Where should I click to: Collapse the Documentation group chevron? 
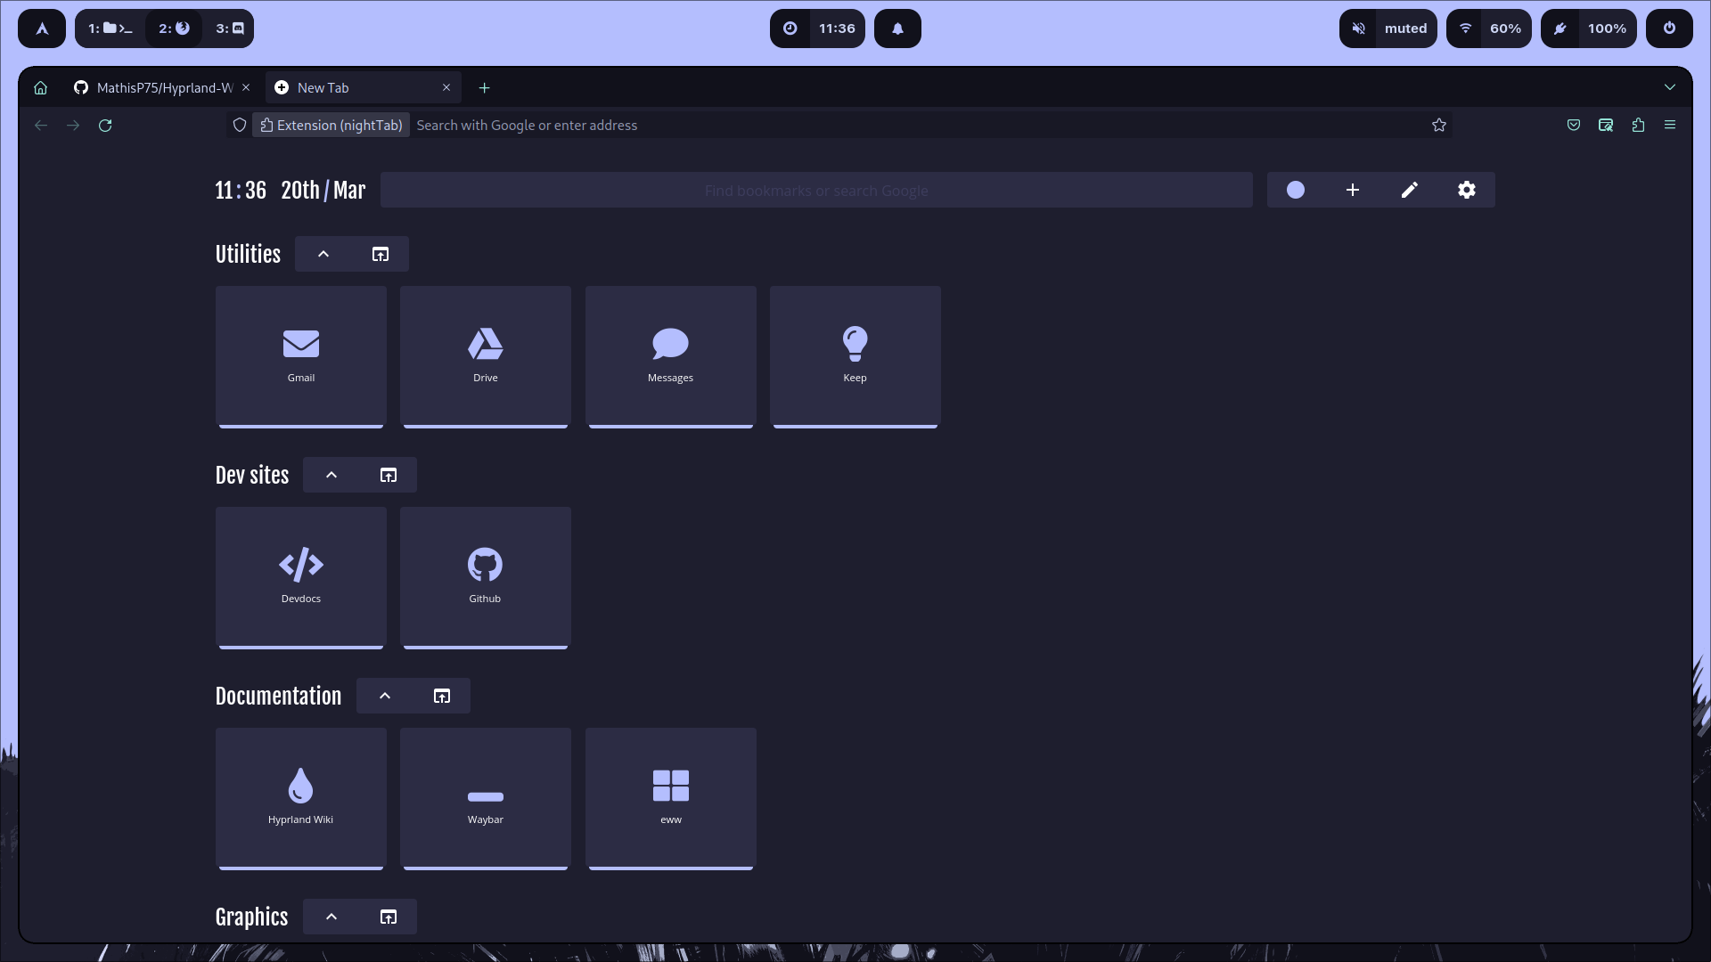tap(385, 697)
